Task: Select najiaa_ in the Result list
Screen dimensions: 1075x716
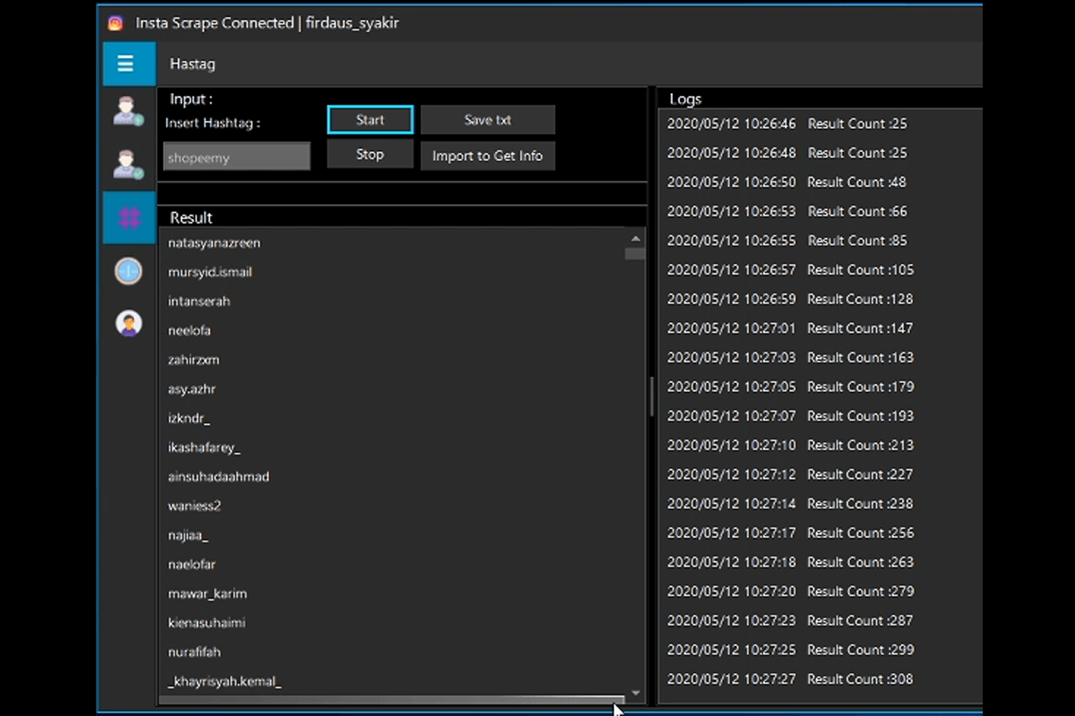Action: (188, 535)
